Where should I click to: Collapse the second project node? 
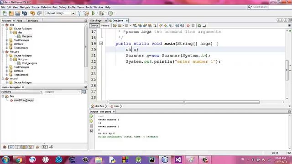3,79
